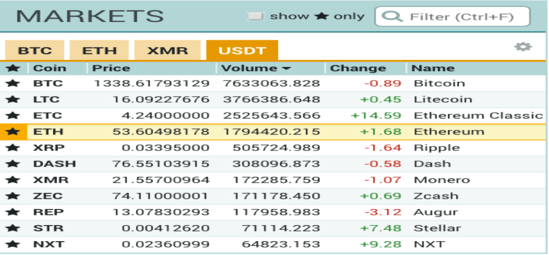Sort by Change column header
This screenshot has width=549, height=255.
pyautogui.click(x=358, y=68)
